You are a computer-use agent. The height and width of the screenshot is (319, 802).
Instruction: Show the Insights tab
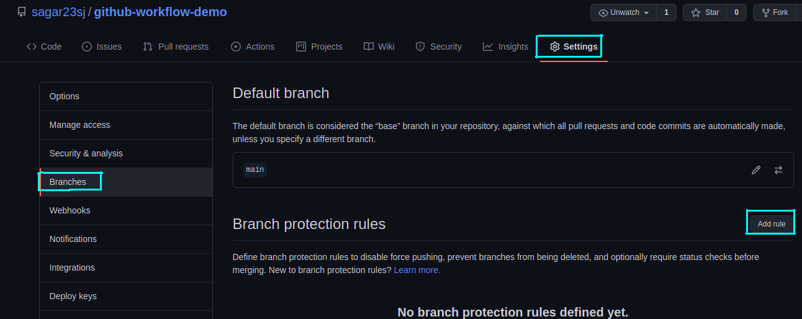coord(505,47)
